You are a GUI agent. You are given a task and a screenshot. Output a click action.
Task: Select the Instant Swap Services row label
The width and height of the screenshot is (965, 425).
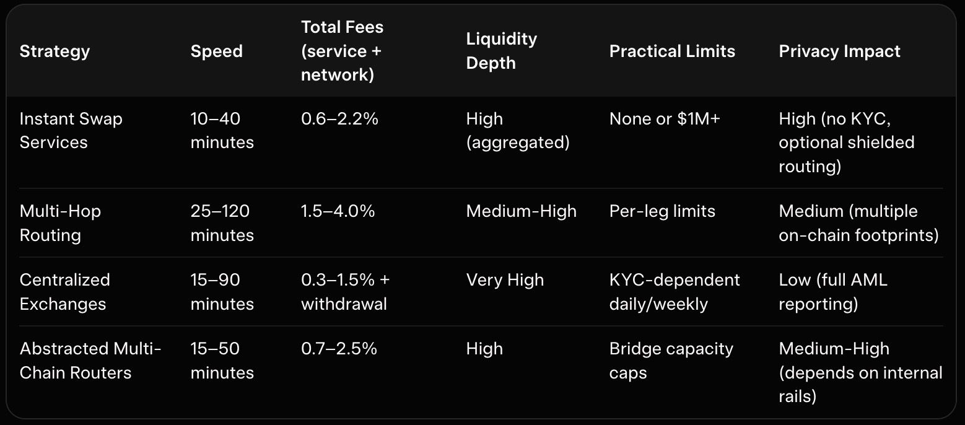tap(71, 130)
